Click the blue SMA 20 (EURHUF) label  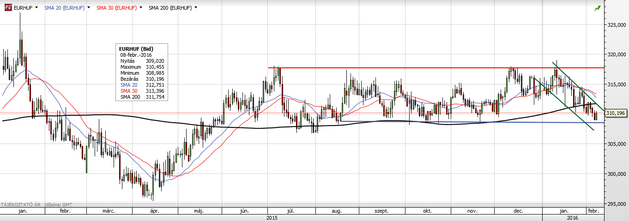coord(64,8)
